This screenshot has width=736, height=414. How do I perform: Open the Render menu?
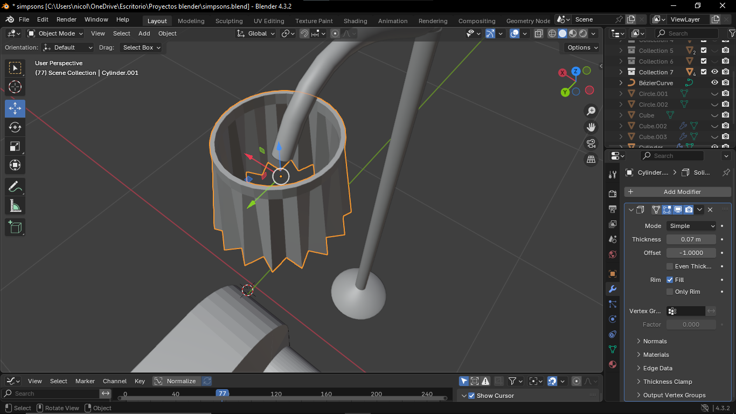tap(66, 19)
